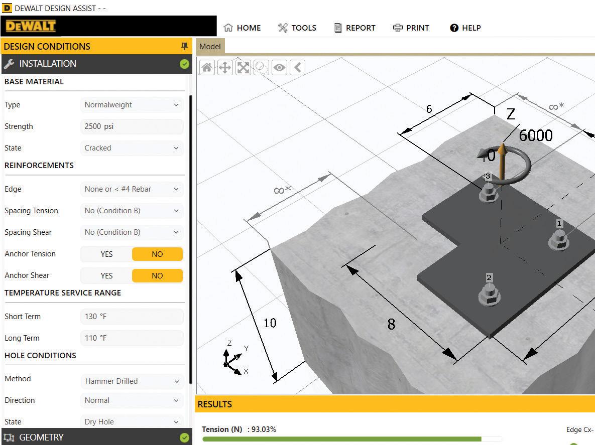Set Anchor Tension reinforcement to YES
Viewport: 595px width, 445px height.
106,254
